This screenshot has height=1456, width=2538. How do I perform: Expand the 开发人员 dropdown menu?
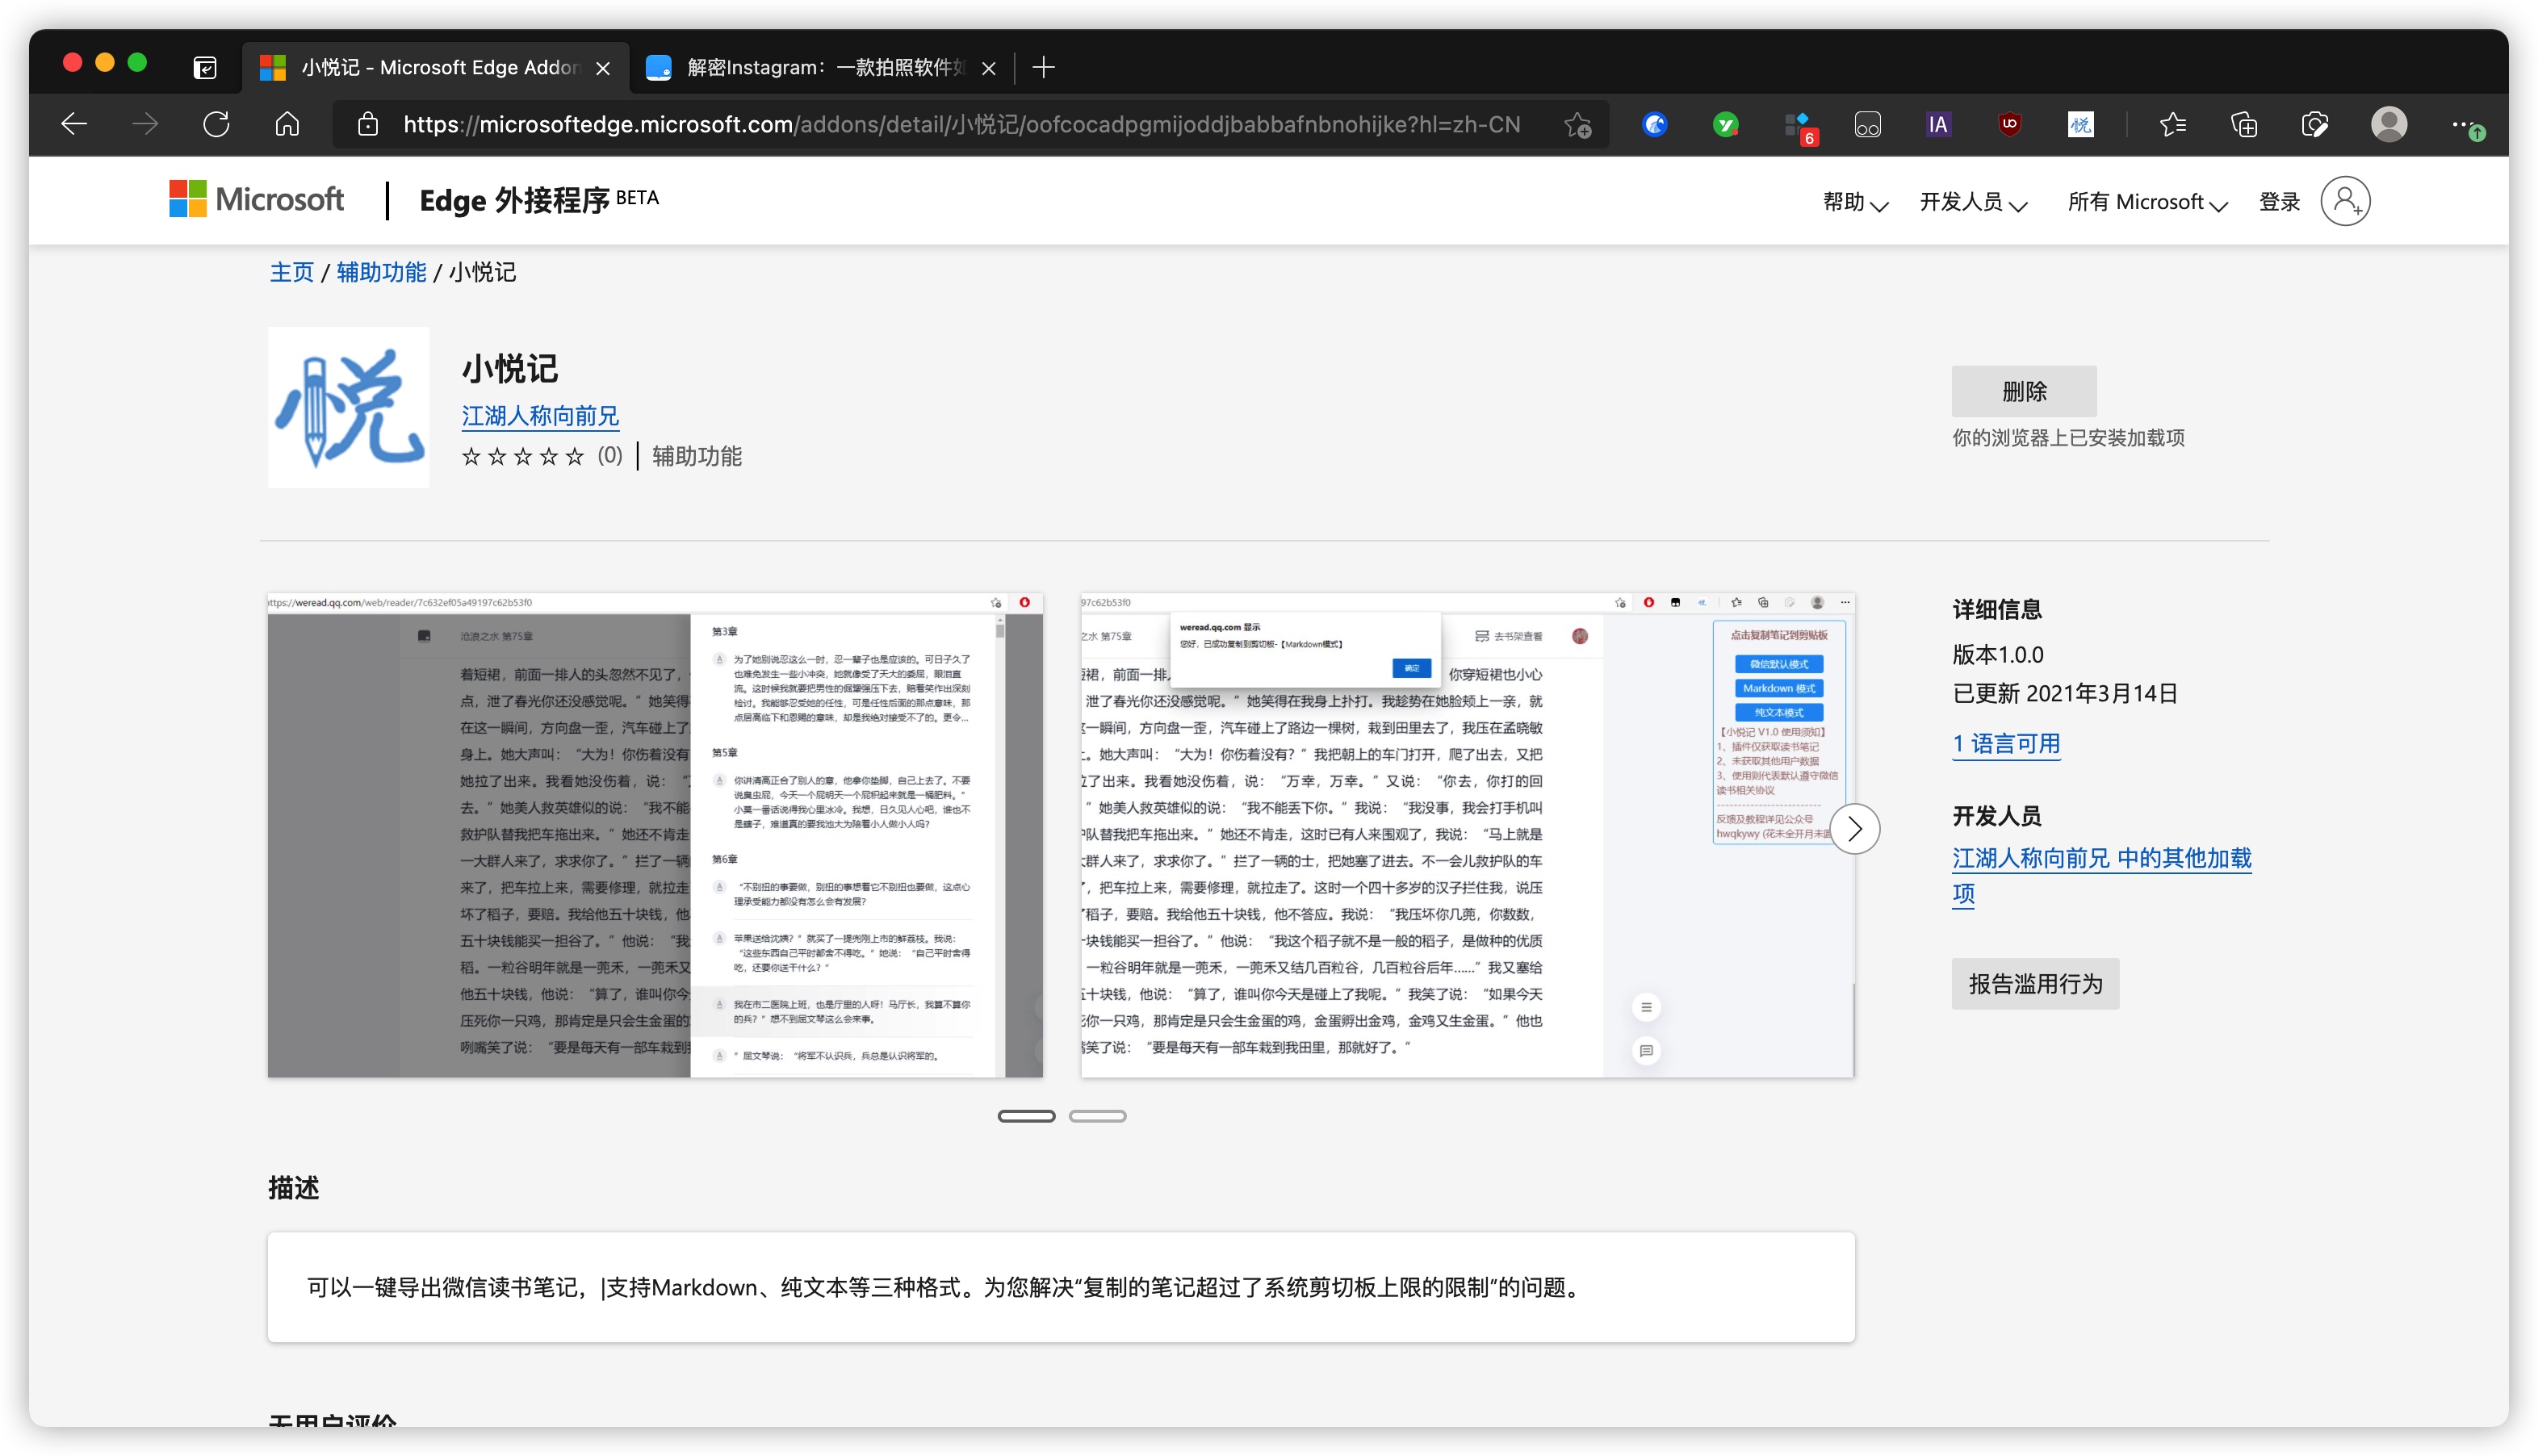click(x=1972, y=202)
